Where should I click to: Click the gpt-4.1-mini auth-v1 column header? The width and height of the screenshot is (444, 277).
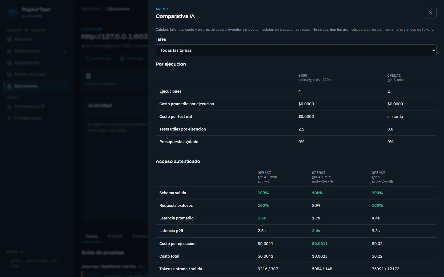tap(267, 177)
